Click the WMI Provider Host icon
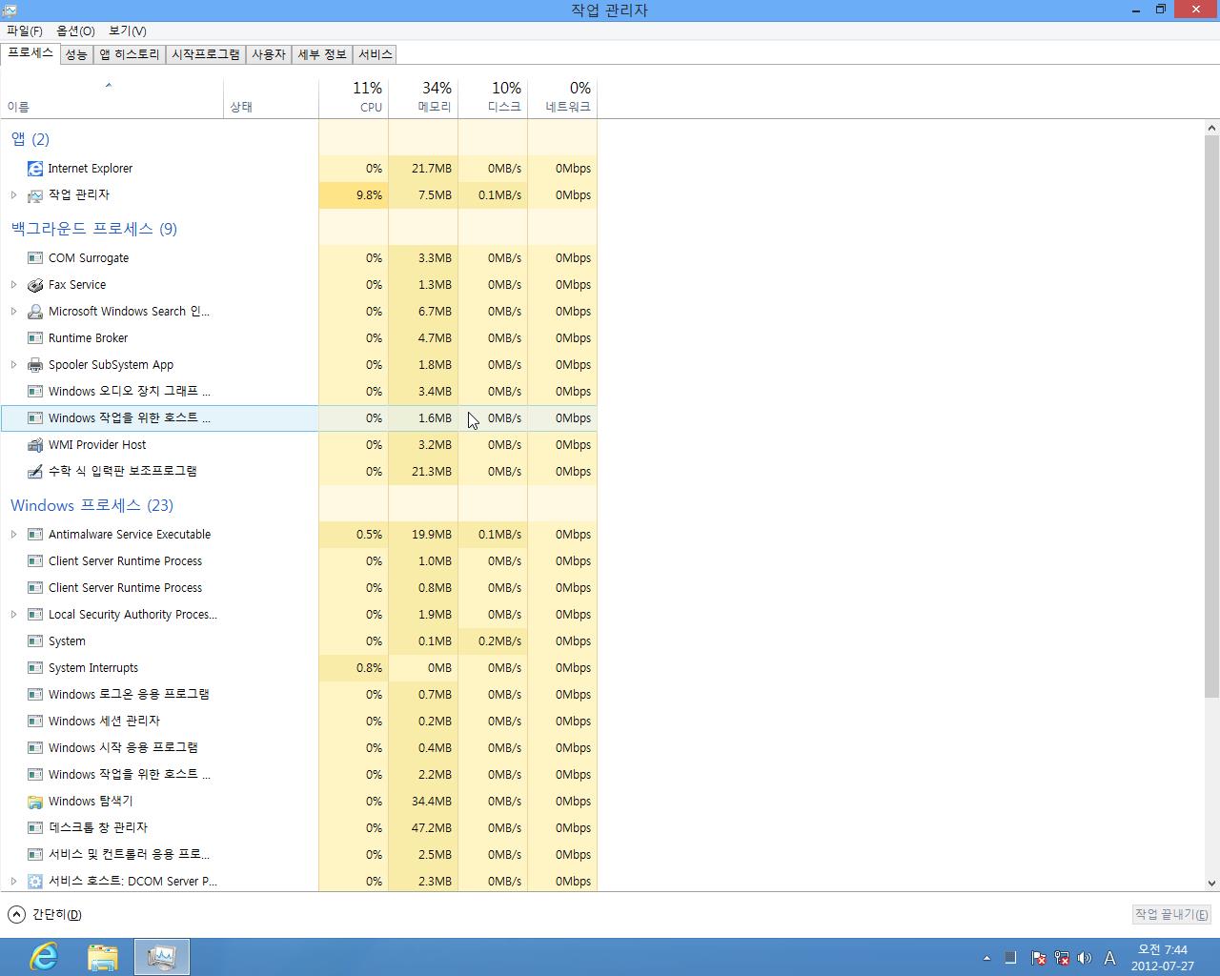This screenshot has height=976, width=1220. 35,445
